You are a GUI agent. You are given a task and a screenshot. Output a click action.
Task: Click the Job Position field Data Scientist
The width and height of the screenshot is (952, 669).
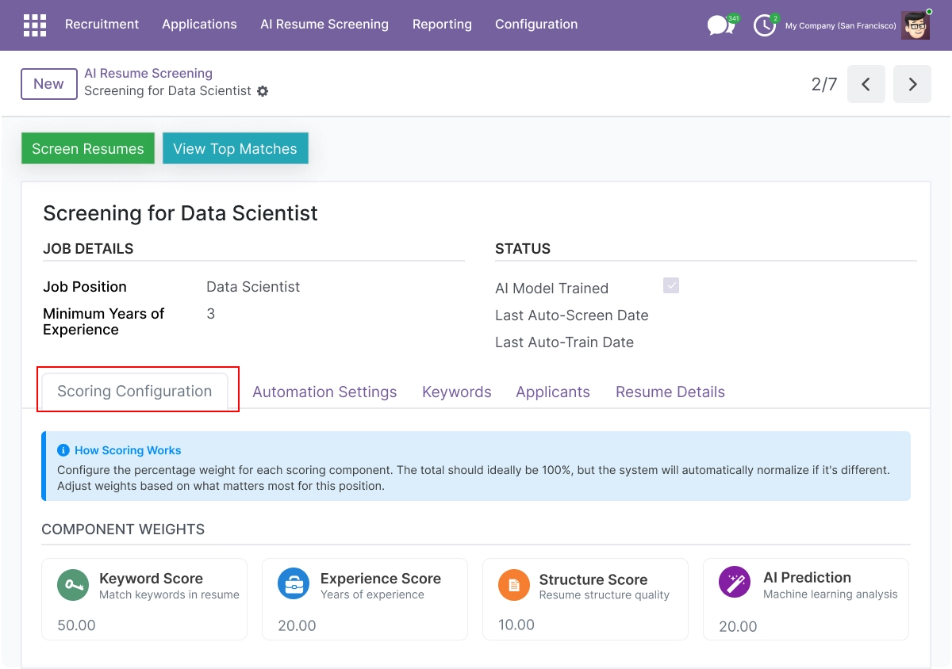click(253, 287)
